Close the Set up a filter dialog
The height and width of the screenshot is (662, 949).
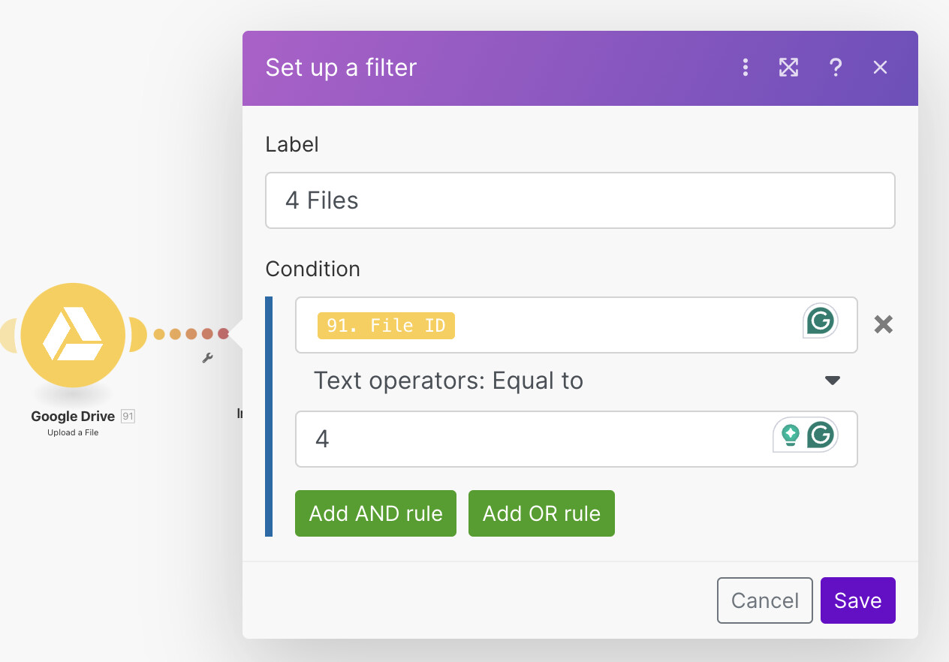880,68
